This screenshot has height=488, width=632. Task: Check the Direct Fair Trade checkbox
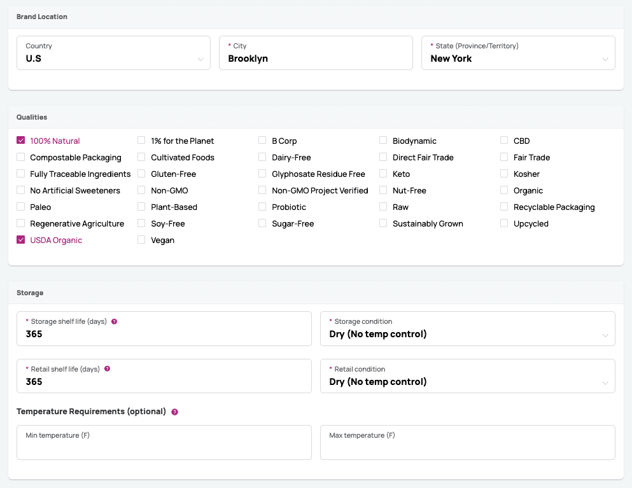pos(383,157)
